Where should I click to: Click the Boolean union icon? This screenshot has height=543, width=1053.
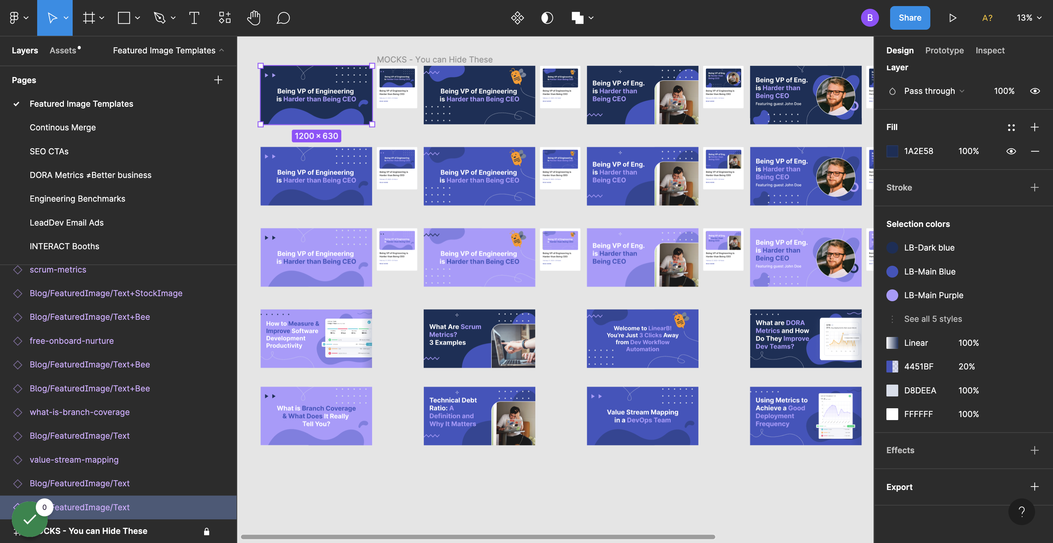577,18
